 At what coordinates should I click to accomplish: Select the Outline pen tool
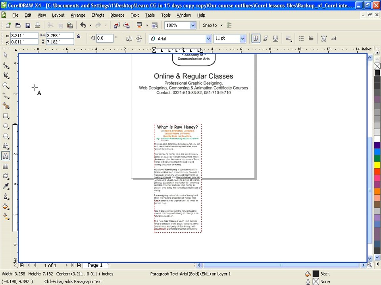[6, 196]
